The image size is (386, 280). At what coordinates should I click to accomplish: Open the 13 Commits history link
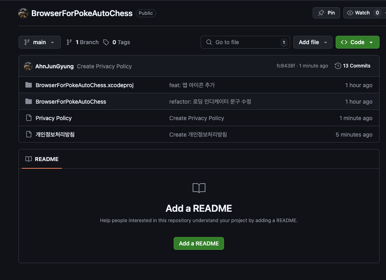coord(353,66)
